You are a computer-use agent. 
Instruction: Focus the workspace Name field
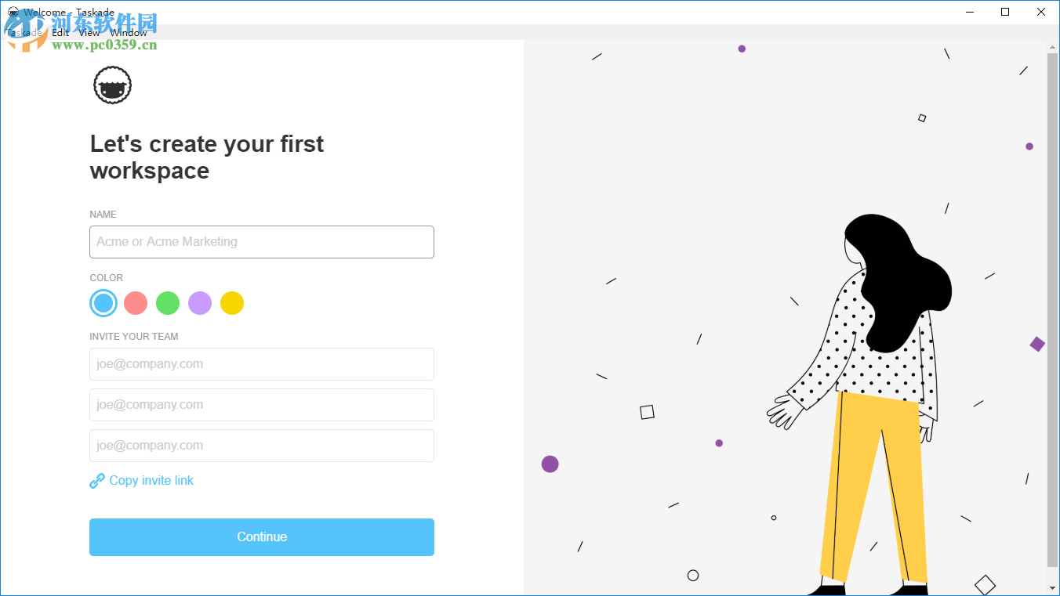coord(261,242)
